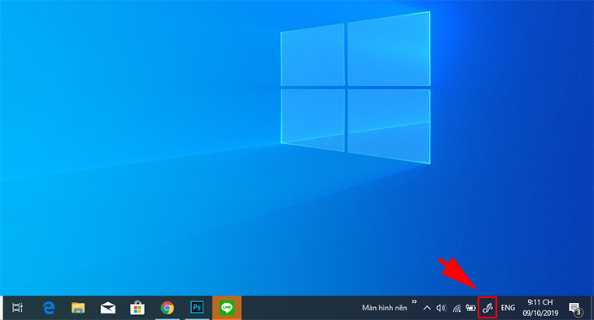The image size is (594, 320).
Task: Switch to Google Chrome
Action: point(167,308)
